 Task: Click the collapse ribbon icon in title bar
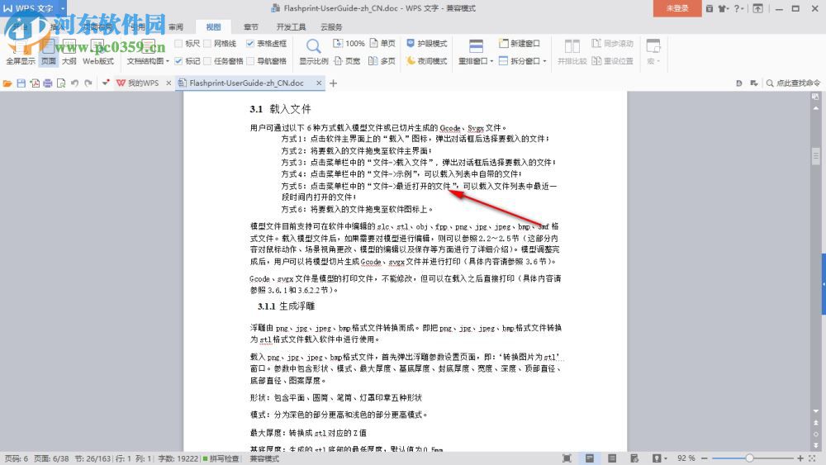click(x=757, y=8)
